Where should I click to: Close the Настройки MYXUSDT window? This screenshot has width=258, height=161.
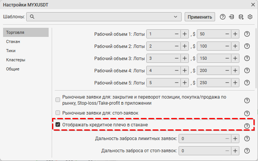tap(253, 5)
